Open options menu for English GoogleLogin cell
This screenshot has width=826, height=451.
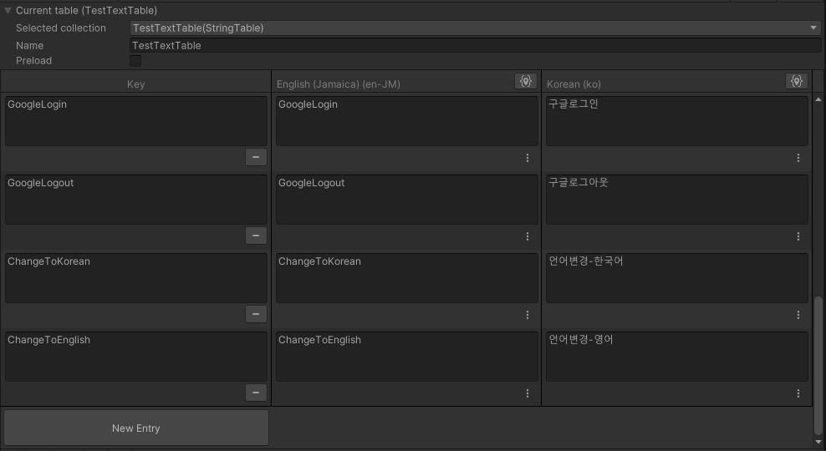(528, 158)
